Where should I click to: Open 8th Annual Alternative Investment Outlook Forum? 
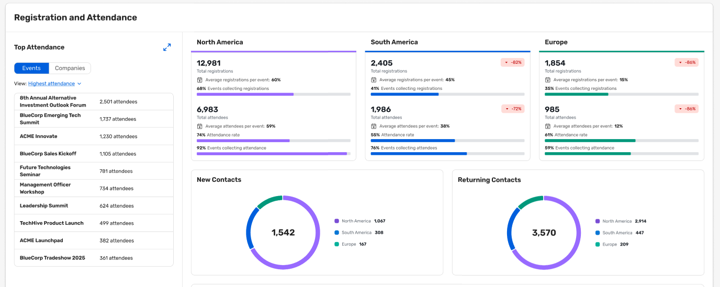53,101
